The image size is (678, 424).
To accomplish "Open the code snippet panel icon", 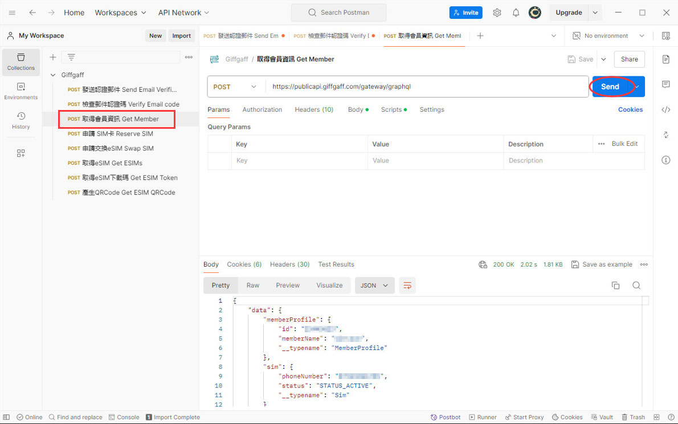I will coord(665,109).
